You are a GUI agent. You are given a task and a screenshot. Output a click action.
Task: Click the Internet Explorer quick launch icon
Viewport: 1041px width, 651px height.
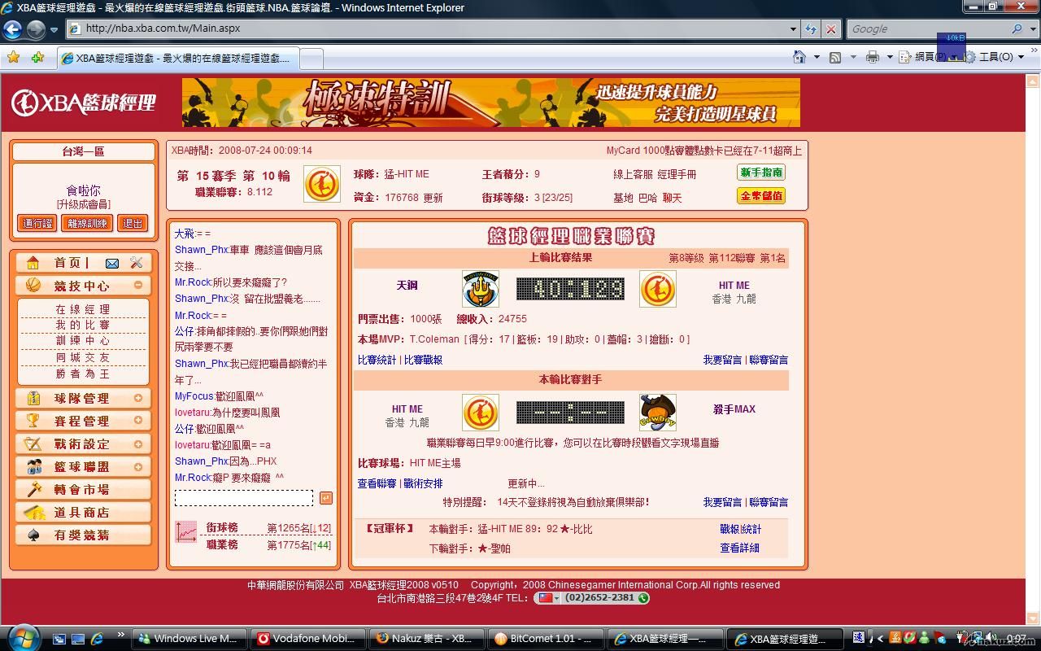pos(97,639)
